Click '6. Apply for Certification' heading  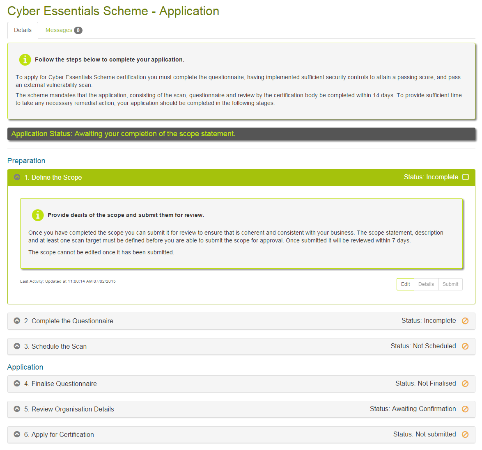tap(59, 435)
